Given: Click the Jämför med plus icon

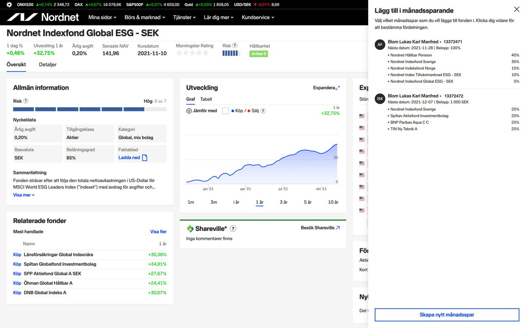Looking at the screenshot, I should (x=189, y=111).
